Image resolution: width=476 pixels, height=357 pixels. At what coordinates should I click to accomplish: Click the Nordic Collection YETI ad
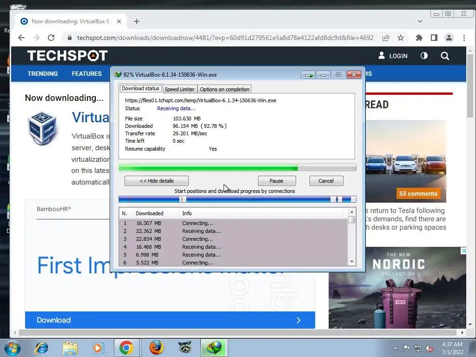tap(397, 287)
